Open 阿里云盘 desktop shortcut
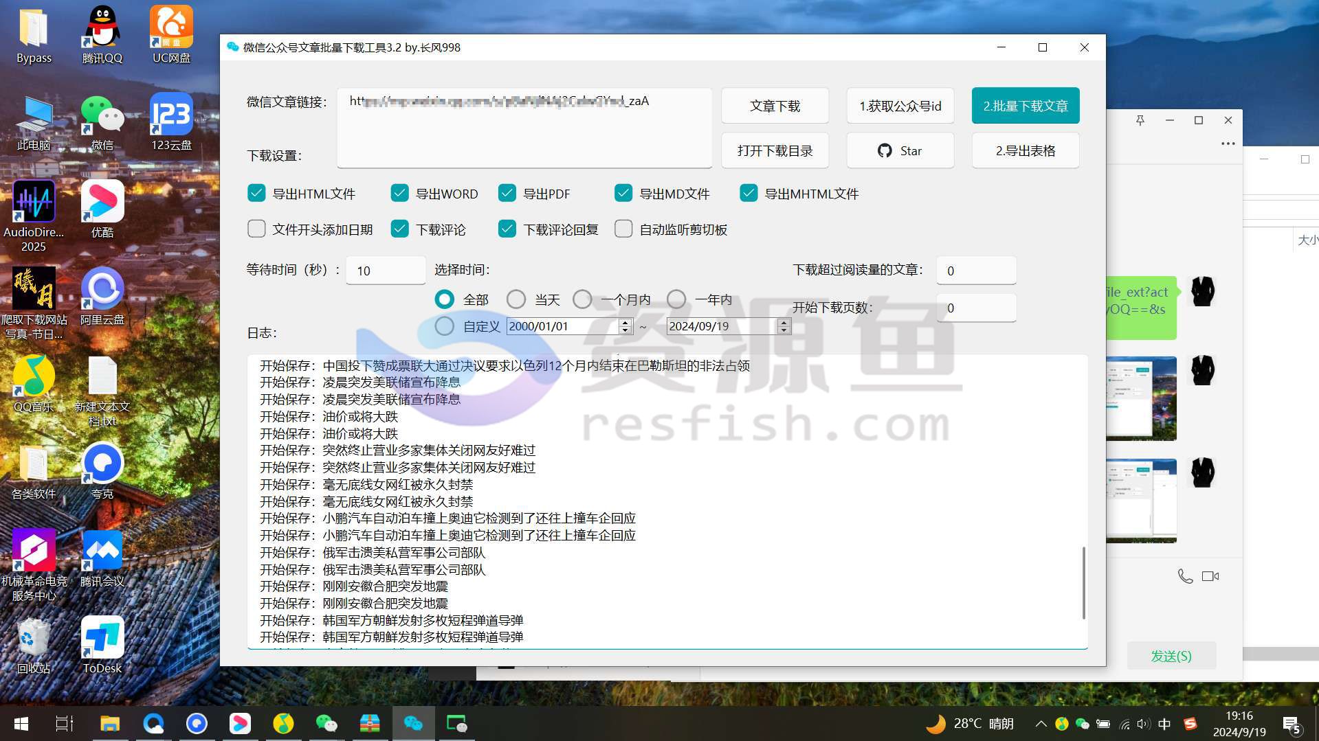Image resolution: width=1319 pixels, height=741 pixels. coord(102,297)
